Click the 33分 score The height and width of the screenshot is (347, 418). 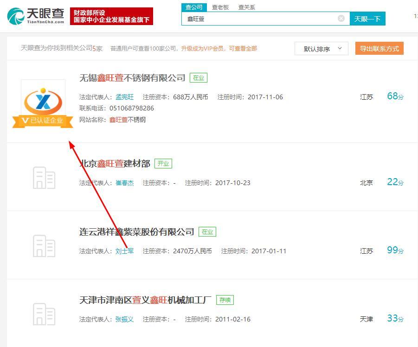click(395, 319)
